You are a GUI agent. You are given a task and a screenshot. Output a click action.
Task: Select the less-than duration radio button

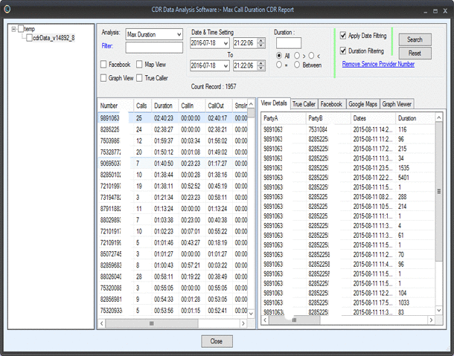pyautogui.click(x=311, y=56)
